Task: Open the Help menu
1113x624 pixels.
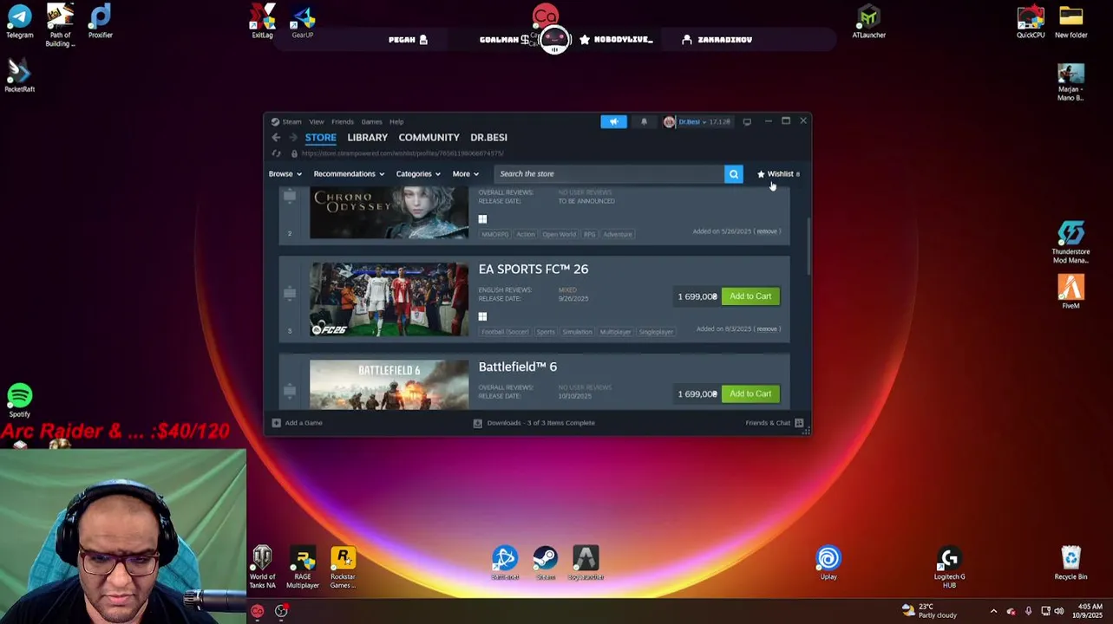Action: (396, 121)
